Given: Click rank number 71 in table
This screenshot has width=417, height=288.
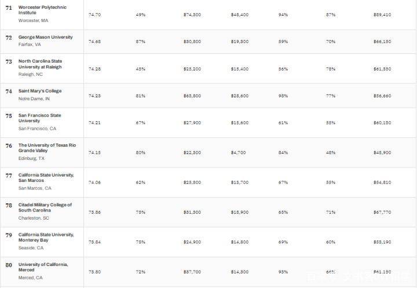Looking at the screenshot, I should click(9, 8).
